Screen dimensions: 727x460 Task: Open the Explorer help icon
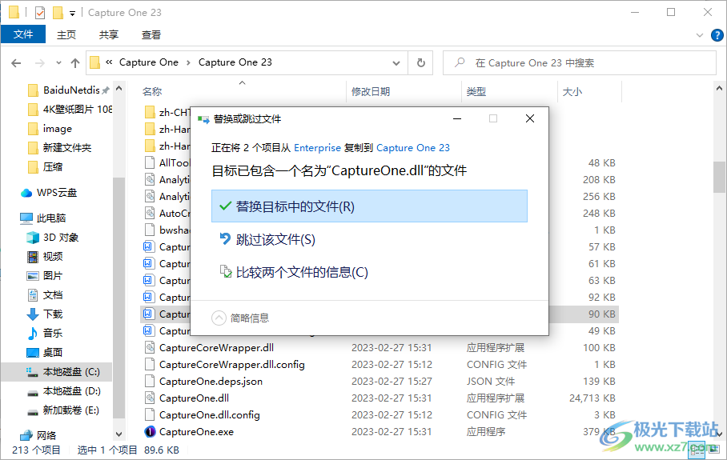[717, 35]
